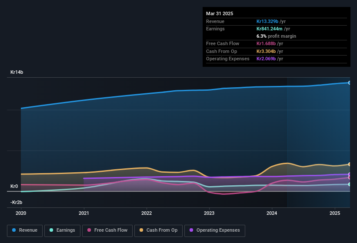Click the 2021 x-axis label

[x=84, y=213]
